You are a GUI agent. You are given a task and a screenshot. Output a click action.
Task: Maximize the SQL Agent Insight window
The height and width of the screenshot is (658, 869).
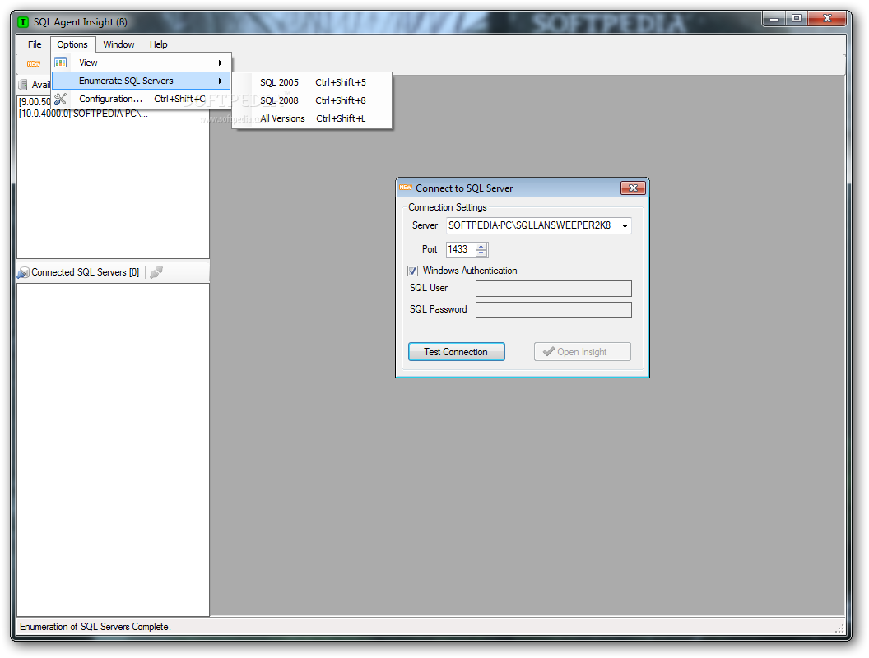[797, 20]
